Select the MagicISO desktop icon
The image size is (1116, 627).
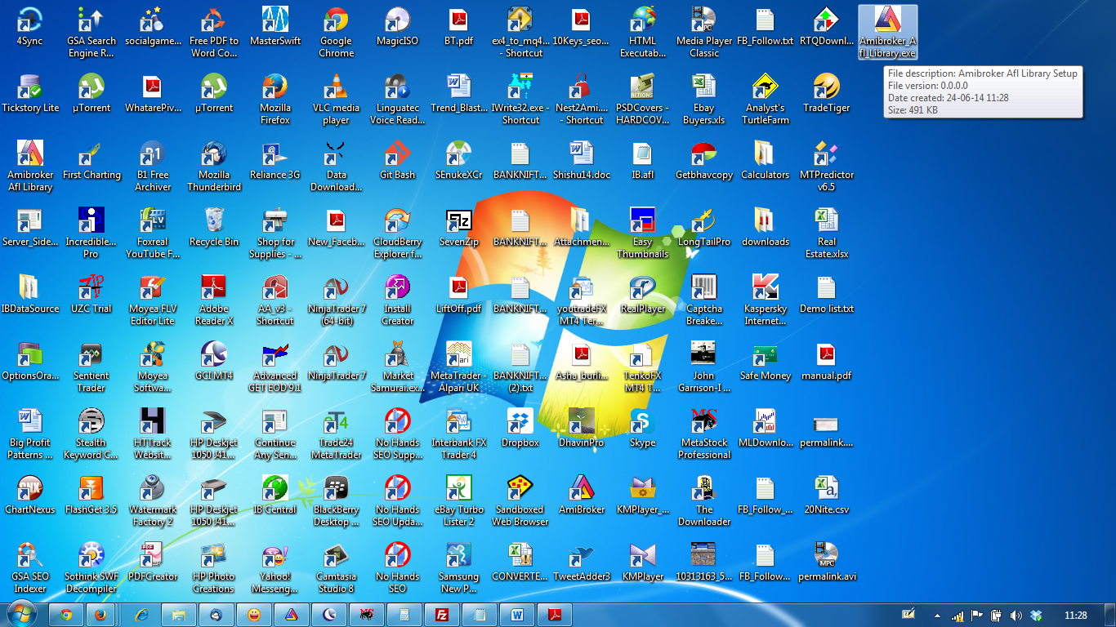pos(398,26)
